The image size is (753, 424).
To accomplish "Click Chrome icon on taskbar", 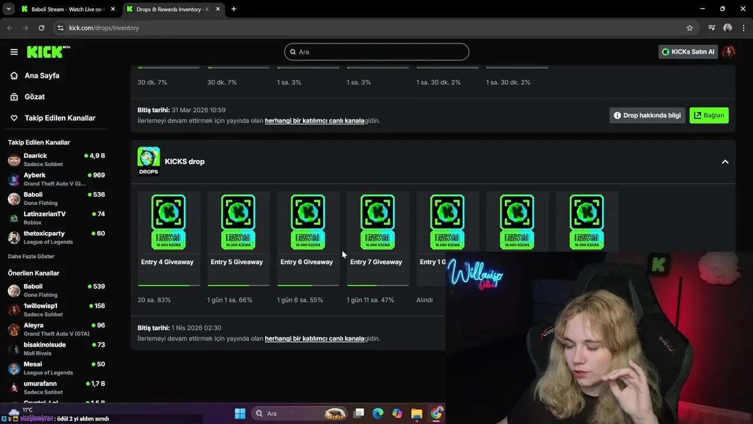I will pyautogui.click(x=436, y=413).
